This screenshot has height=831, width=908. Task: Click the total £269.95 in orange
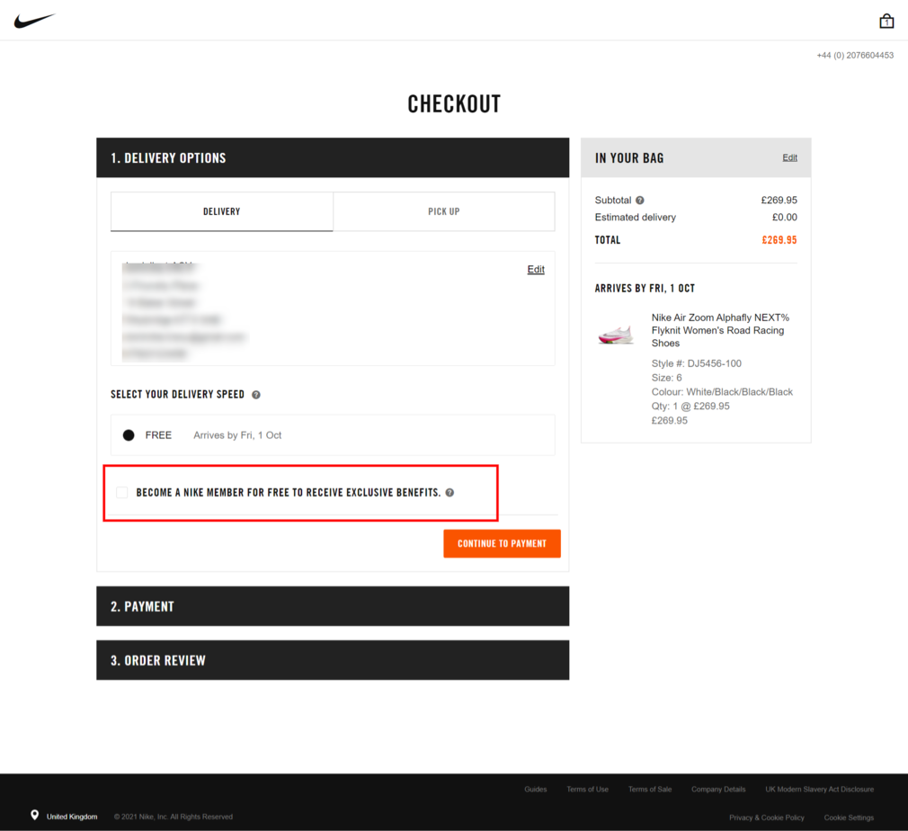click(x=779, y=240)
